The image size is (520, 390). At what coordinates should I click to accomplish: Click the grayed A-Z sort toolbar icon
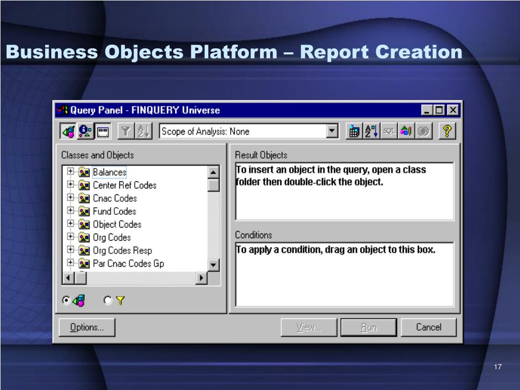[143, 132]
